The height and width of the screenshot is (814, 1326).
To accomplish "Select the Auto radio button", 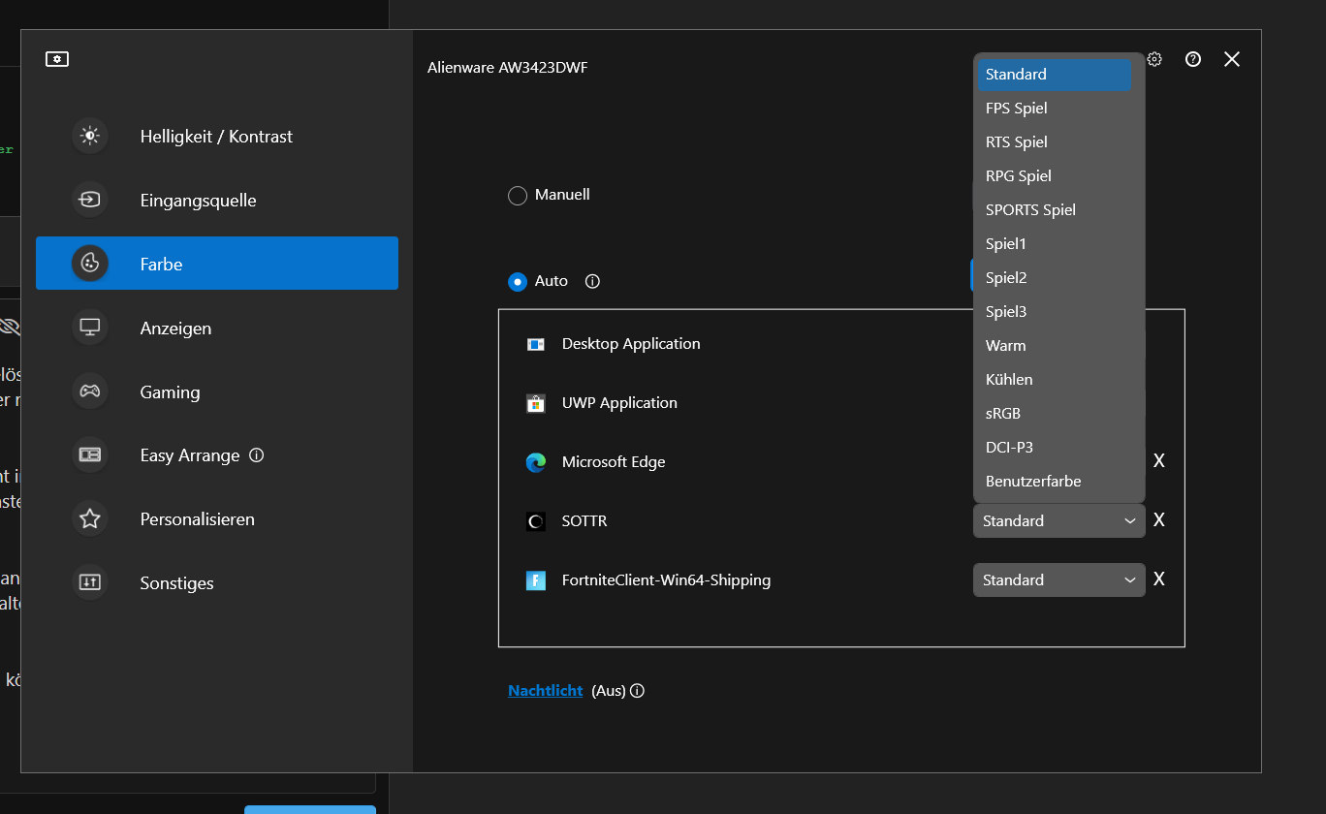I will 518,282.
